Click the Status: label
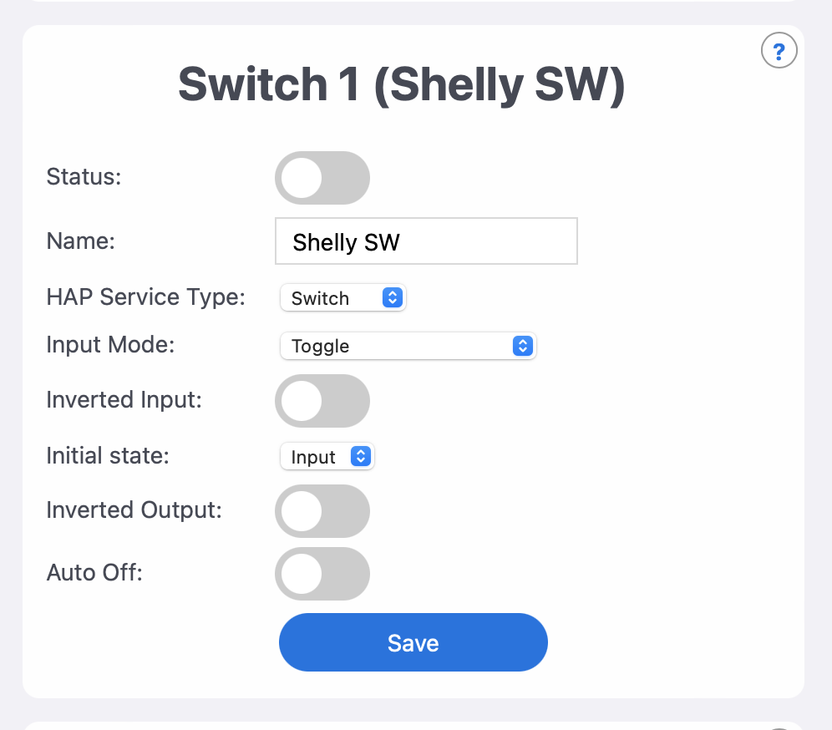The width and height of the screenshot is (832, 730). coord(84,177)
